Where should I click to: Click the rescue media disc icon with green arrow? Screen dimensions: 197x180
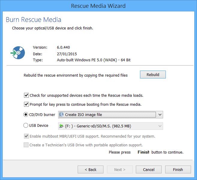click(16, 53)
